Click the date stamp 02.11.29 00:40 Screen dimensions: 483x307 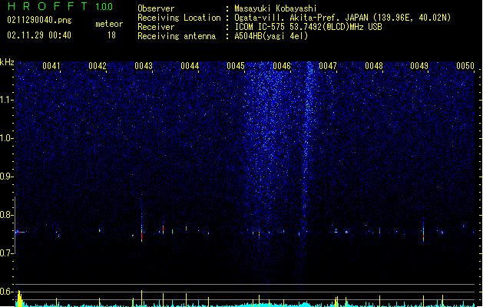(39, 35)
